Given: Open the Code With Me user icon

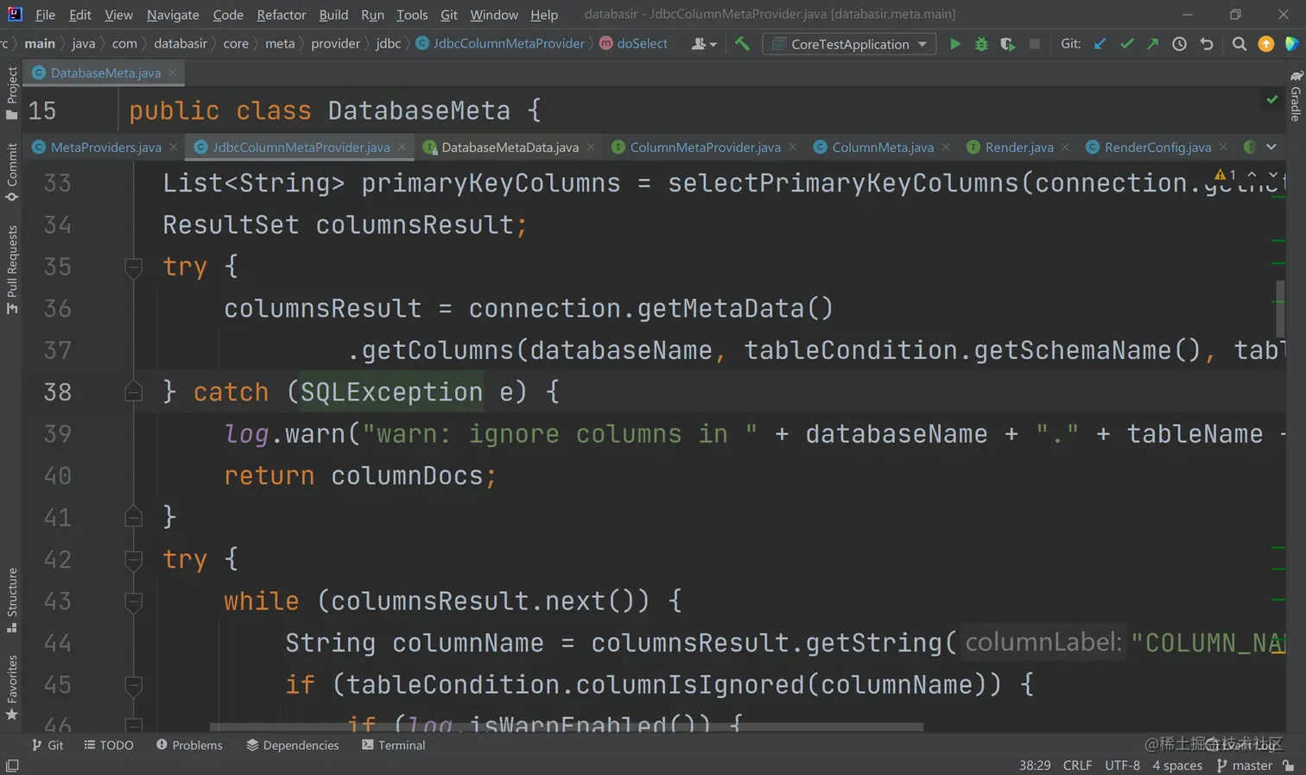Looking at the screenshot, I should tap(704, 44).
